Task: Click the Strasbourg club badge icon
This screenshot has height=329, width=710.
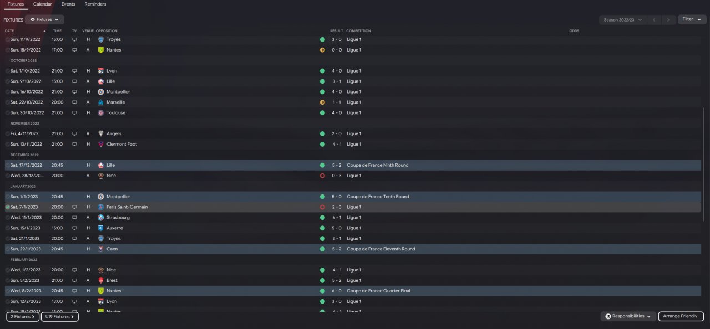Action: point(100,218)
